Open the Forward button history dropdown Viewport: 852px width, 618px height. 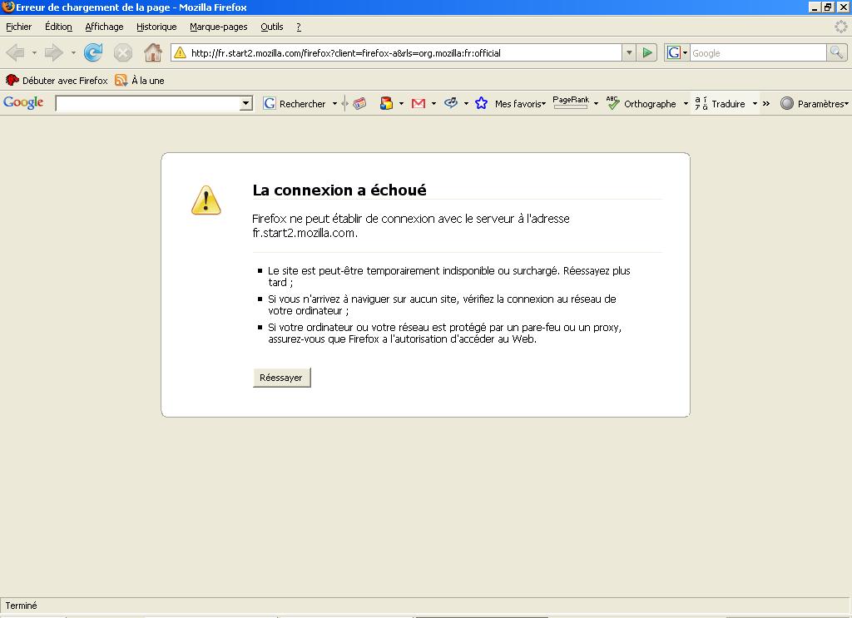point(73,52)
